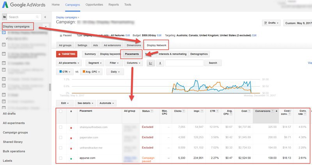
Task: Click Edit link next to Targeting
Action: coord(254,35)
